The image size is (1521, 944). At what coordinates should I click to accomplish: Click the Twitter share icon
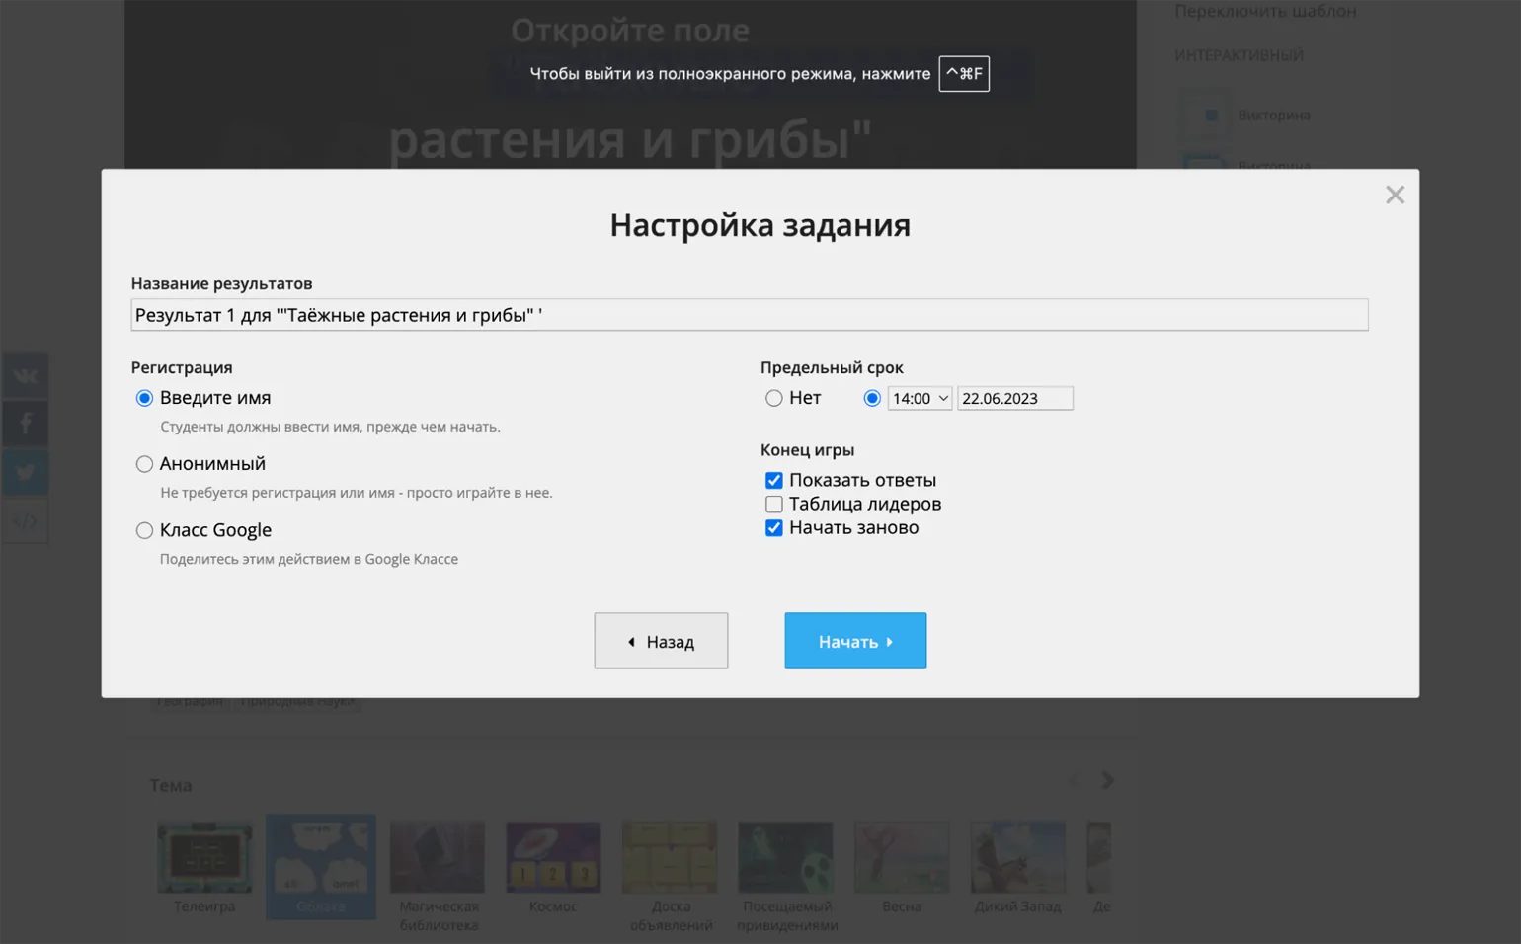coord(26,472)
